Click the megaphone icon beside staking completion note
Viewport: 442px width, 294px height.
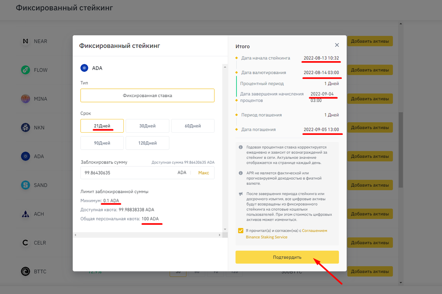click(241, 194)
